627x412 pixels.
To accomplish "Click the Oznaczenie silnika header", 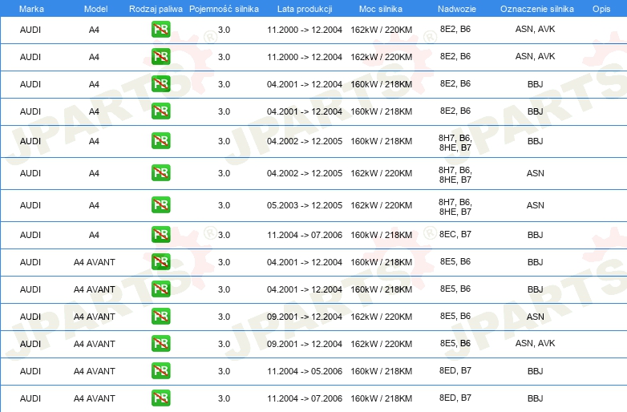I will (537, 9).
